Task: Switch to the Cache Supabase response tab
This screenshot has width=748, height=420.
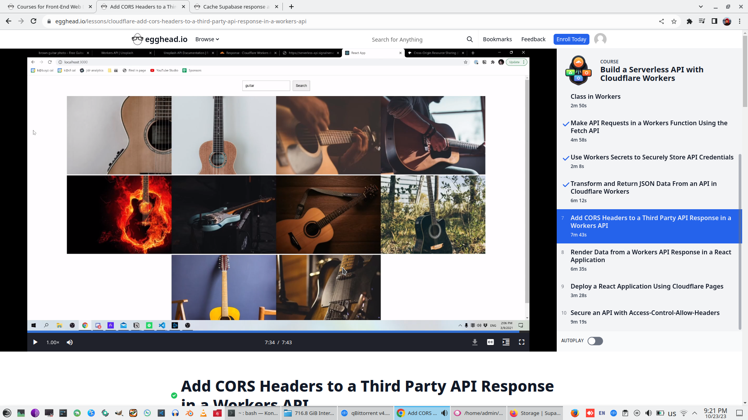Action: [x=236, y=7]
